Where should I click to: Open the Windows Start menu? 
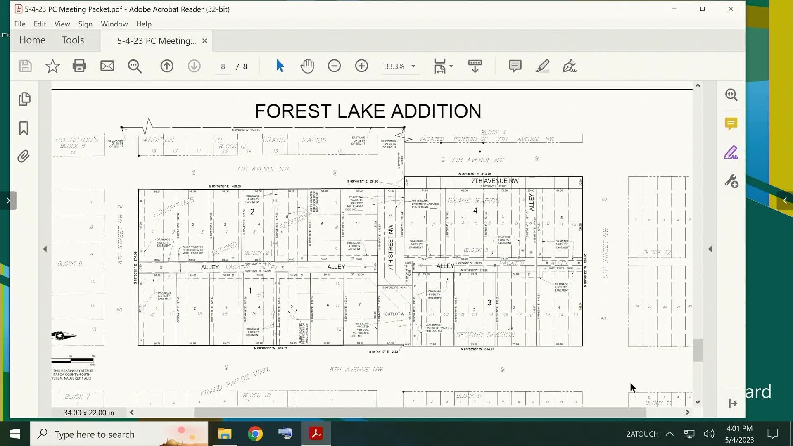pyautogui.click(x=15, y=434)
